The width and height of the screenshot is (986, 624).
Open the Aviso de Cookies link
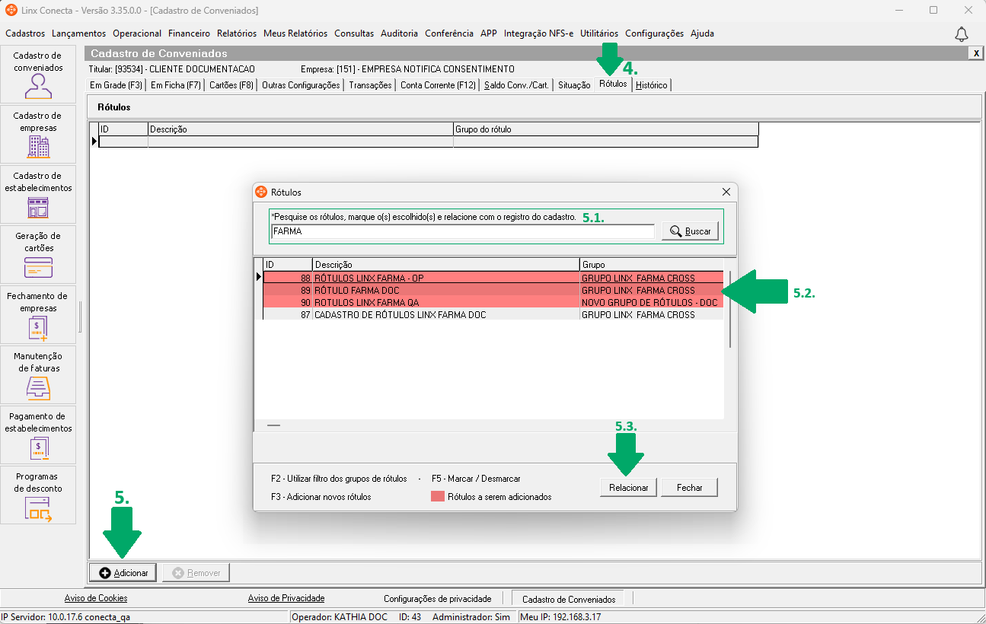click(96, 599)
